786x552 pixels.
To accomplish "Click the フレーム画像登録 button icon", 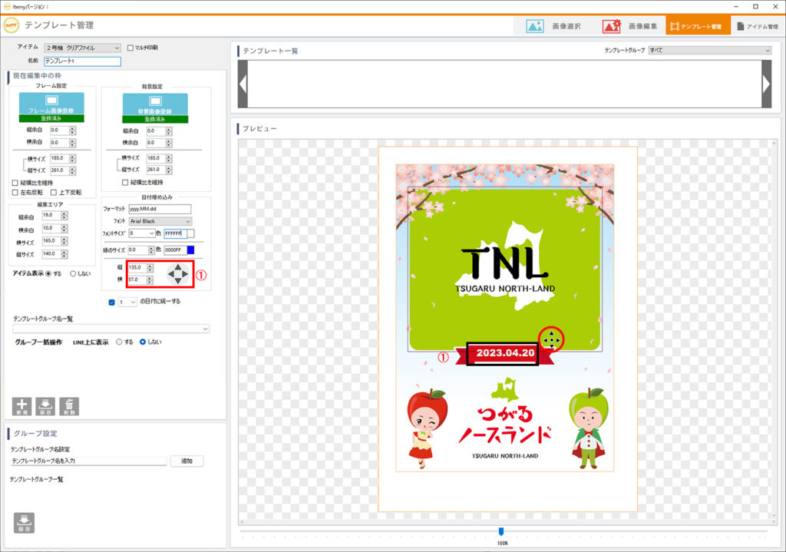I will [x=53, y=104].
